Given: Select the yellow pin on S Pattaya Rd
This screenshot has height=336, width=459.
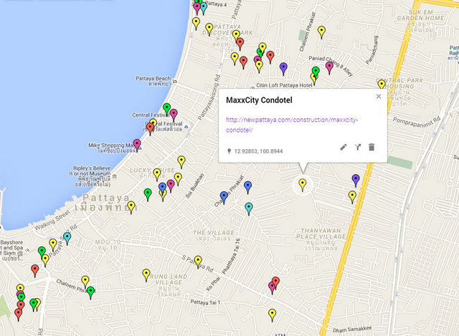Looking at the screenshot, I should (x=198, y=262).
